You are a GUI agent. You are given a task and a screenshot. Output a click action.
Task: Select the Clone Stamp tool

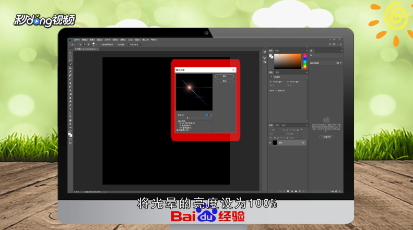coord(70,83)
